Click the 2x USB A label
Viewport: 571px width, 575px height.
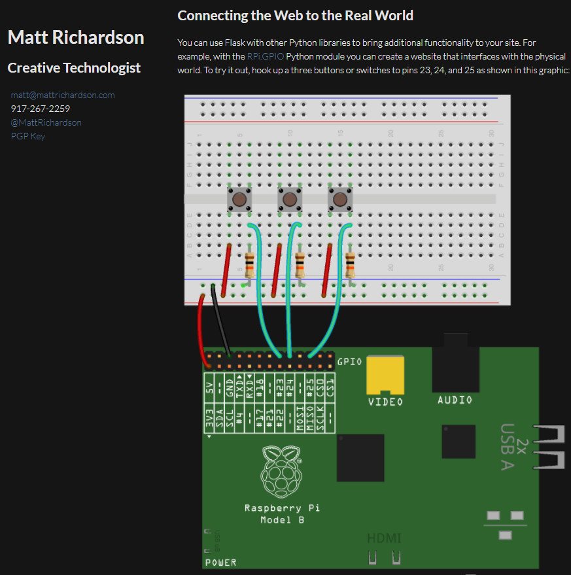pyautogui.click(x=515, y=447)
